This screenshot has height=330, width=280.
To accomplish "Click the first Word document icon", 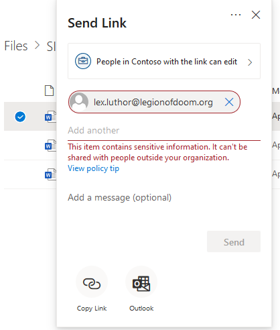I will [x=50, y=117].
